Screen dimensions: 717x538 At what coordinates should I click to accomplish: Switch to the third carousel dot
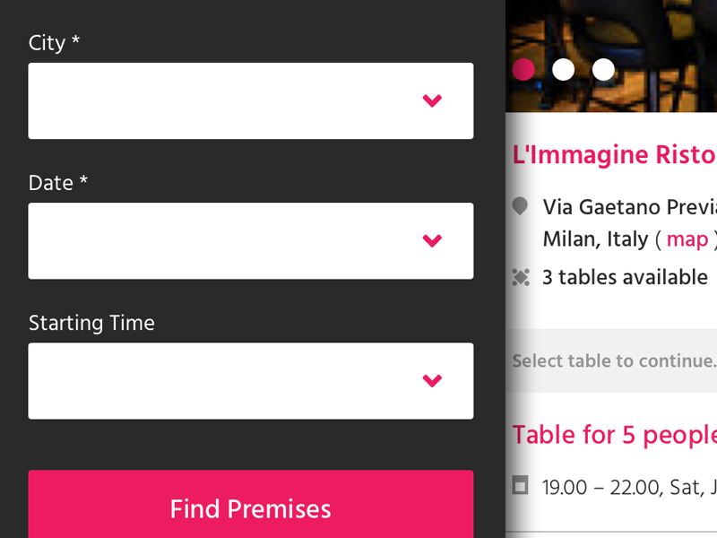604,69
